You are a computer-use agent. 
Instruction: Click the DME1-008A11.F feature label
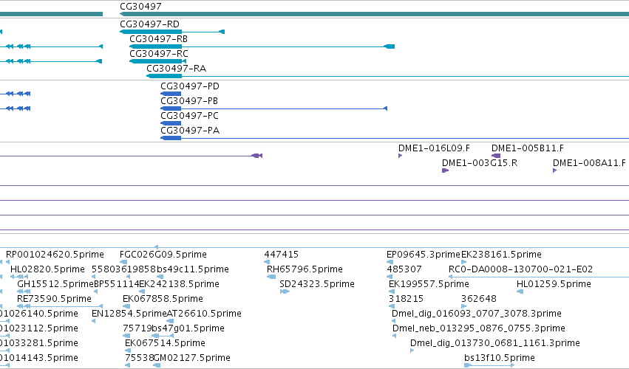pyautogui.click(x=589, y=163)
